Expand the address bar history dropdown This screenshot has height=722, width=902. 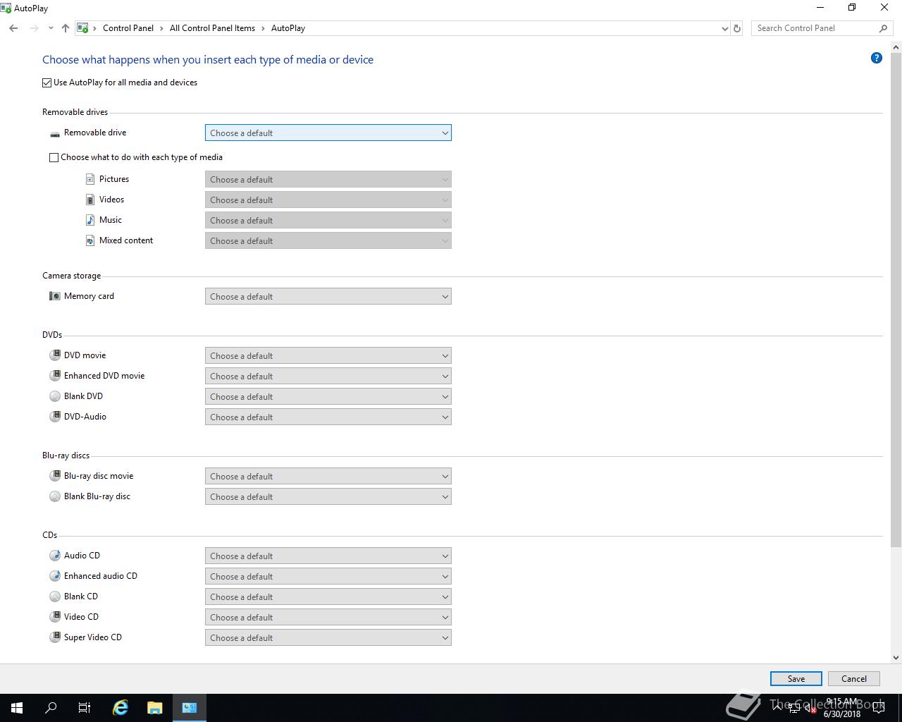724,28
